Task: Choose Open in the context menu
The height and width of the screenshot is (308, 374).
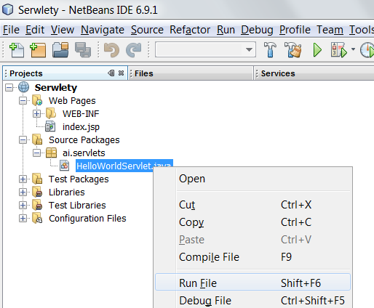Action: (252, 179)
